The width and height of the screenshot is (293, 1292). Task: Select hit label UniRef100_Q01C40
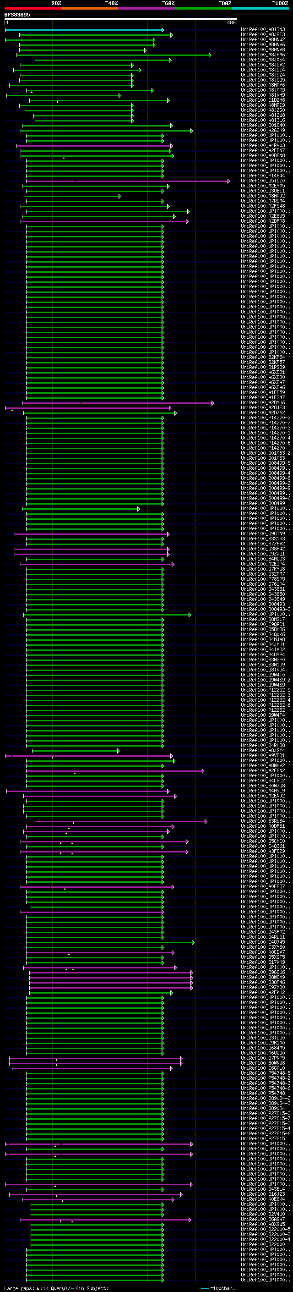point(263,126)
